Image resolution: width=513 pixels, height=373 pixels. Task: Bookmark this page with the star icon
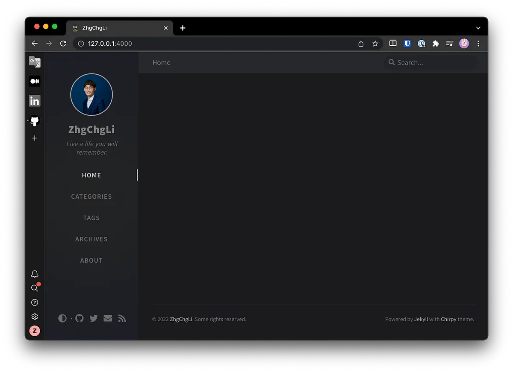click(x=375, y=44)
